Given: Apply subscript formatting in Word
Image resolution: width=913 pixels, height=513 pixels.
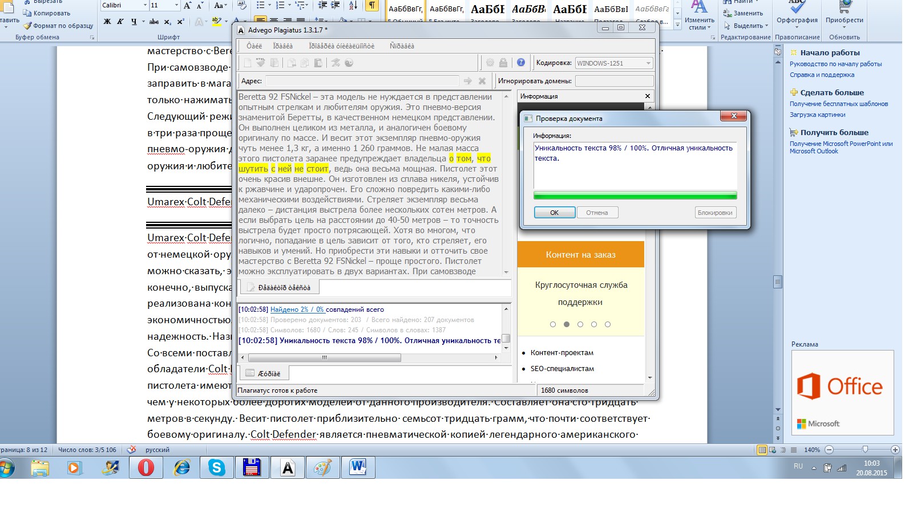Looking at the screenshot, I should [x=168, y=22].
